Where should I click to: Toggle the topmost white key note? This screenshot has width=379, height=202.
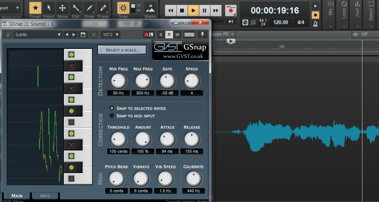(x=72, y=55)
